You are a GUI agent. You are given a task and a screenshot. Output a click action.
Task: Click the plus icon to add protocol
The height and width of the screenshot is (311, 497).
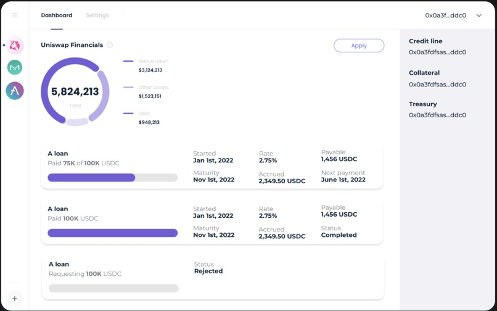point(15,299)
